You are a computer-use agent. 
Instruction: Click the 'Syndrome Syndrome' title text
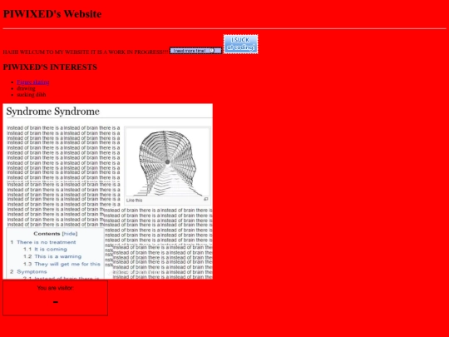(53, 112)
